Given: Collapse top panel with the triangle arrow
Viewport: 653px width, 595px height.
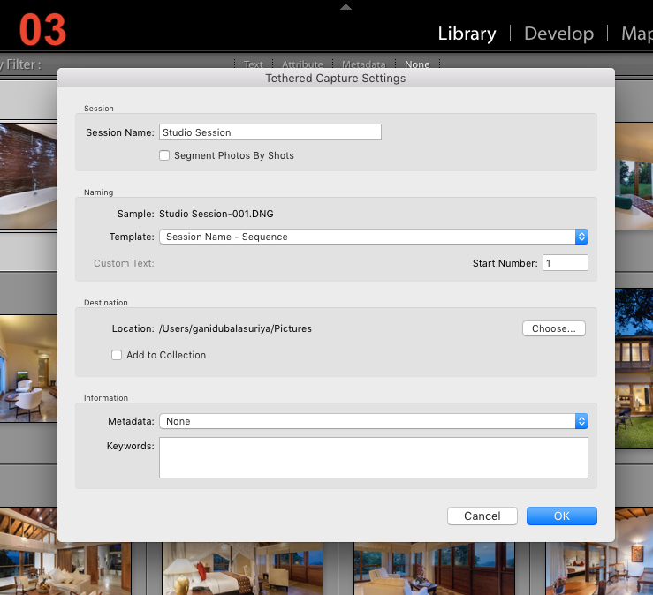Looking at the screenshot, I should (345, 7).
